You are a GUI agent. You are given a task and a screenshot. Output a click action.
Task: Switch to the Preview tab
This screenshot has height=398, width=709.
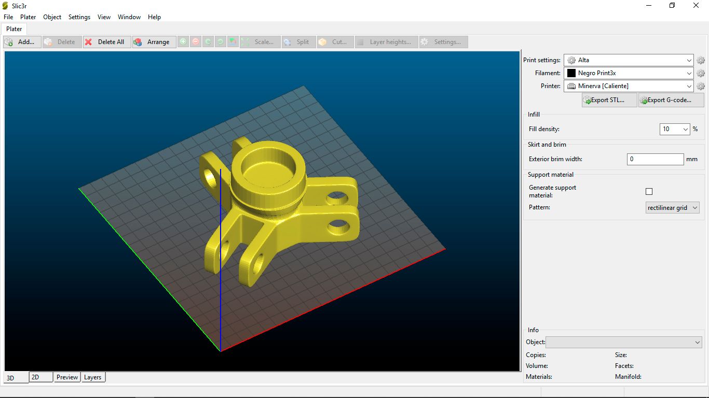click(x=67, y=377)
